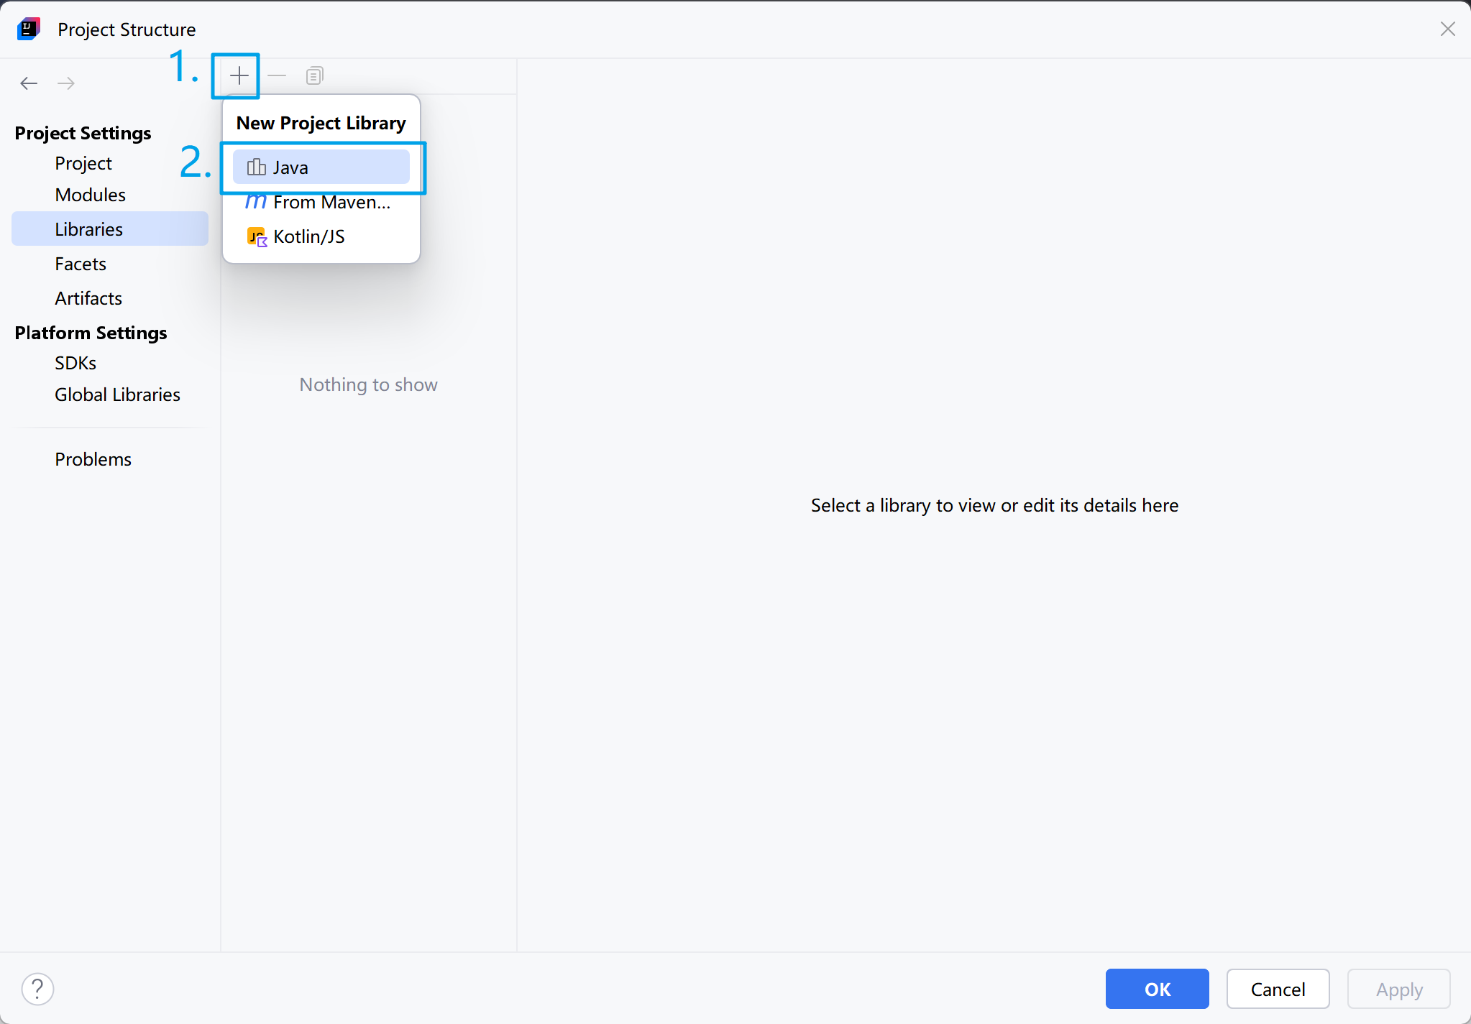The height and width of the screenshot is (1024, 1471).
Task: Click the copy library icon
Action: click(314, 75)
